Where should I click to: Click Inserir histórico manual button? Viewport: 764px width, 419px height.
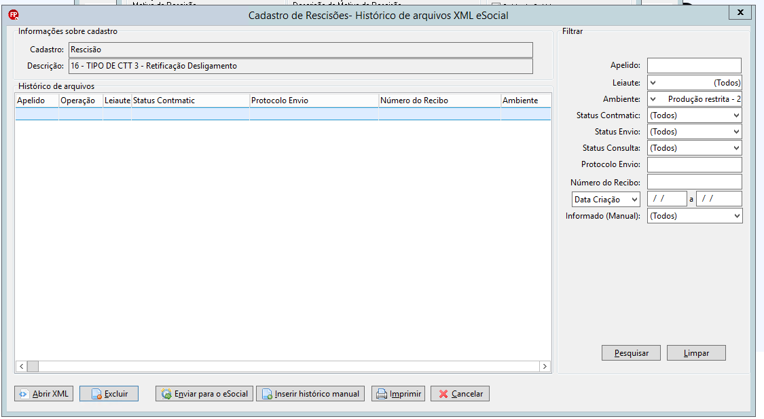(x=310, y=394)
